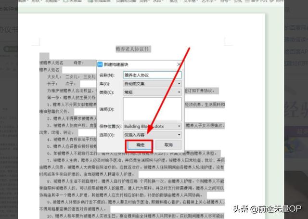Viewport: 308px width, 219px height.
Task: Close the 新建构建基块 dialog with X
Action: click(x=179, y=64)
